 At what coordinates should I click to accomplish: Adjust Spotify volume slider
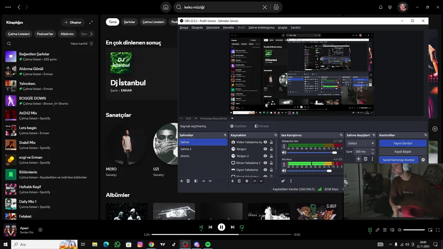coord(414,230)
